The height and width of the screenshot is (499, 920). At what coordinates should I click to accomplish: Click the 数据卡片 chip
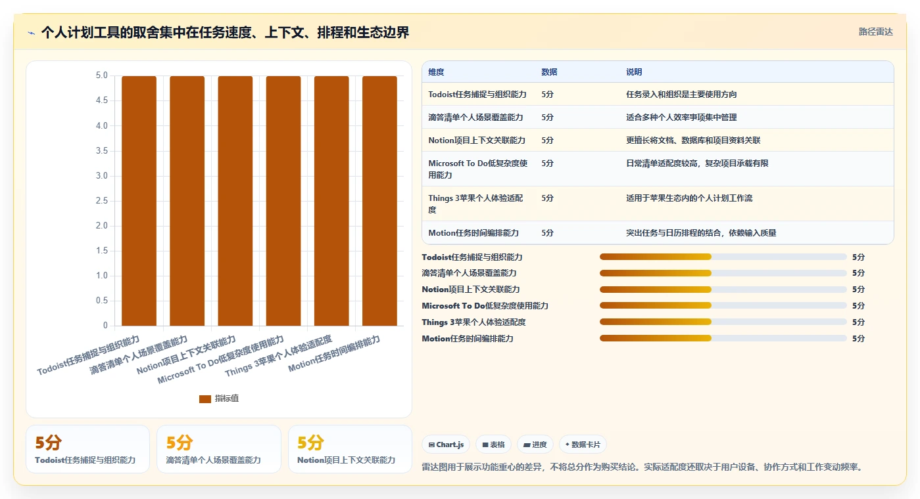[583, 445]
